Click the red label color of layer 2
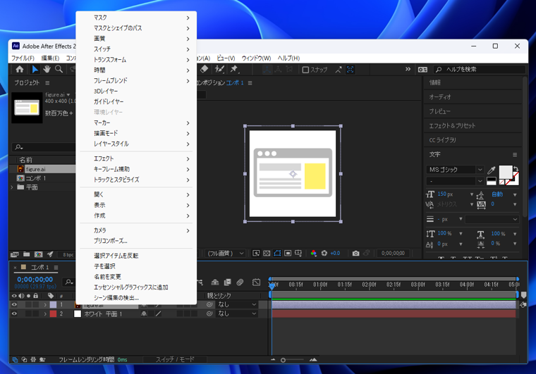 [53, 314]
